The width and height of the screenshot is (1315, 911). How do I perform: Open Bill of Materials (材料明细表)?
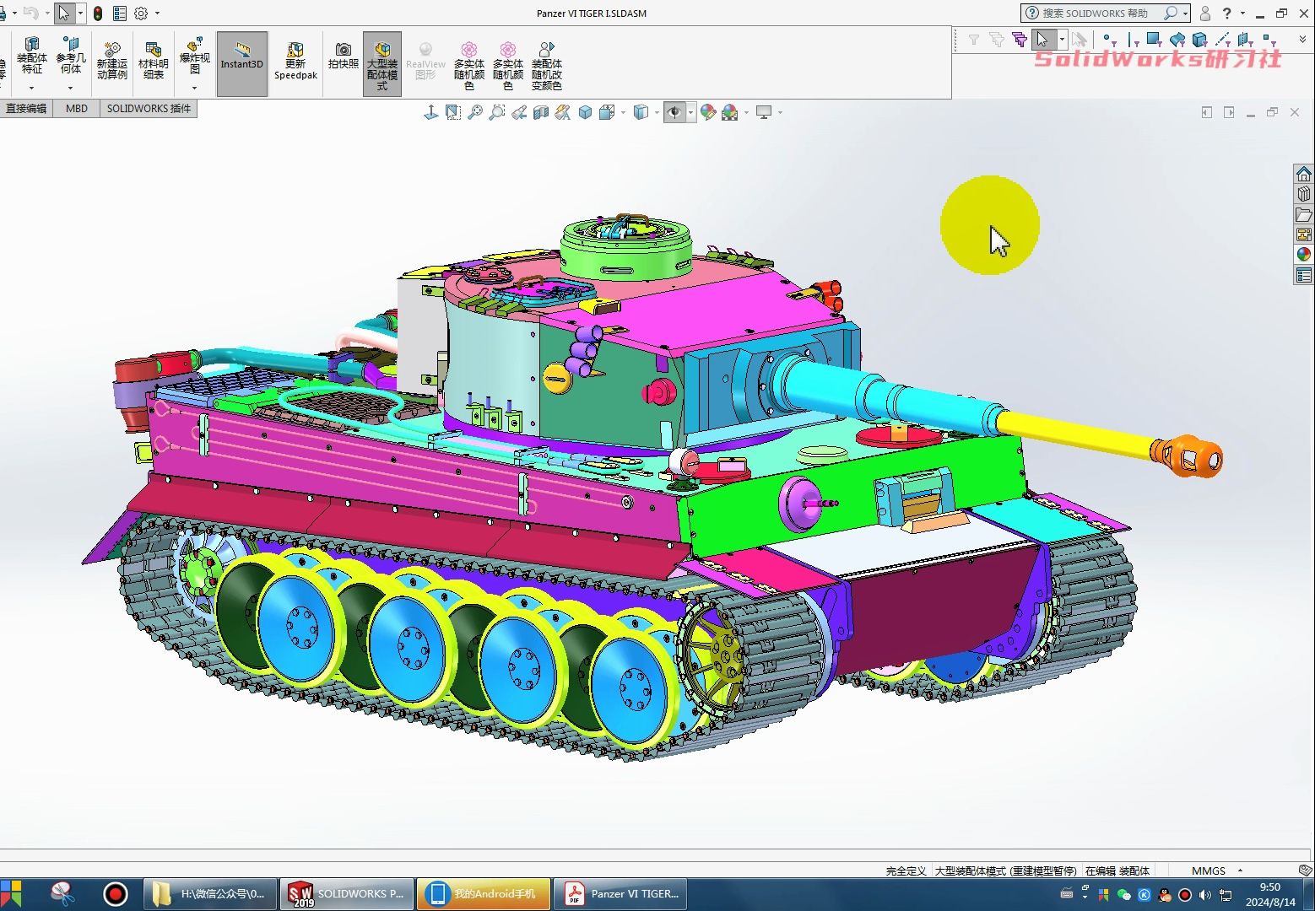tap(153, 61)
